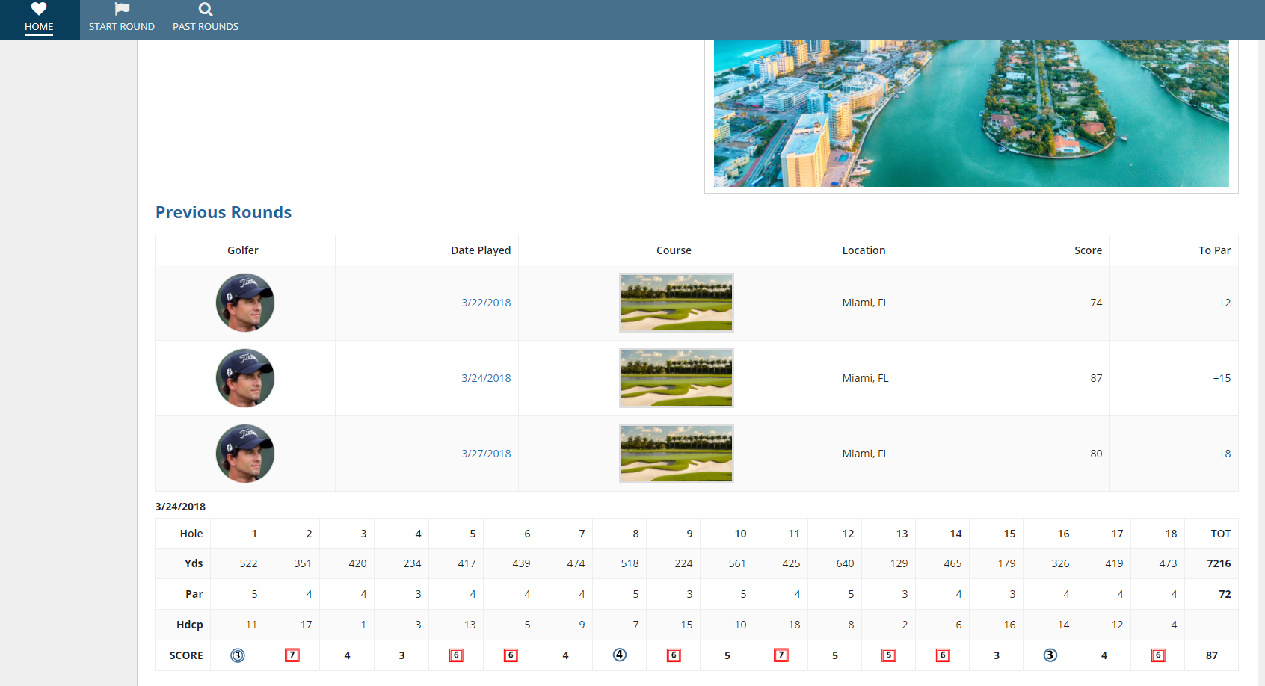
Task: Select the circled 3 score on hole 16
Action: [x=1050, y=655]
